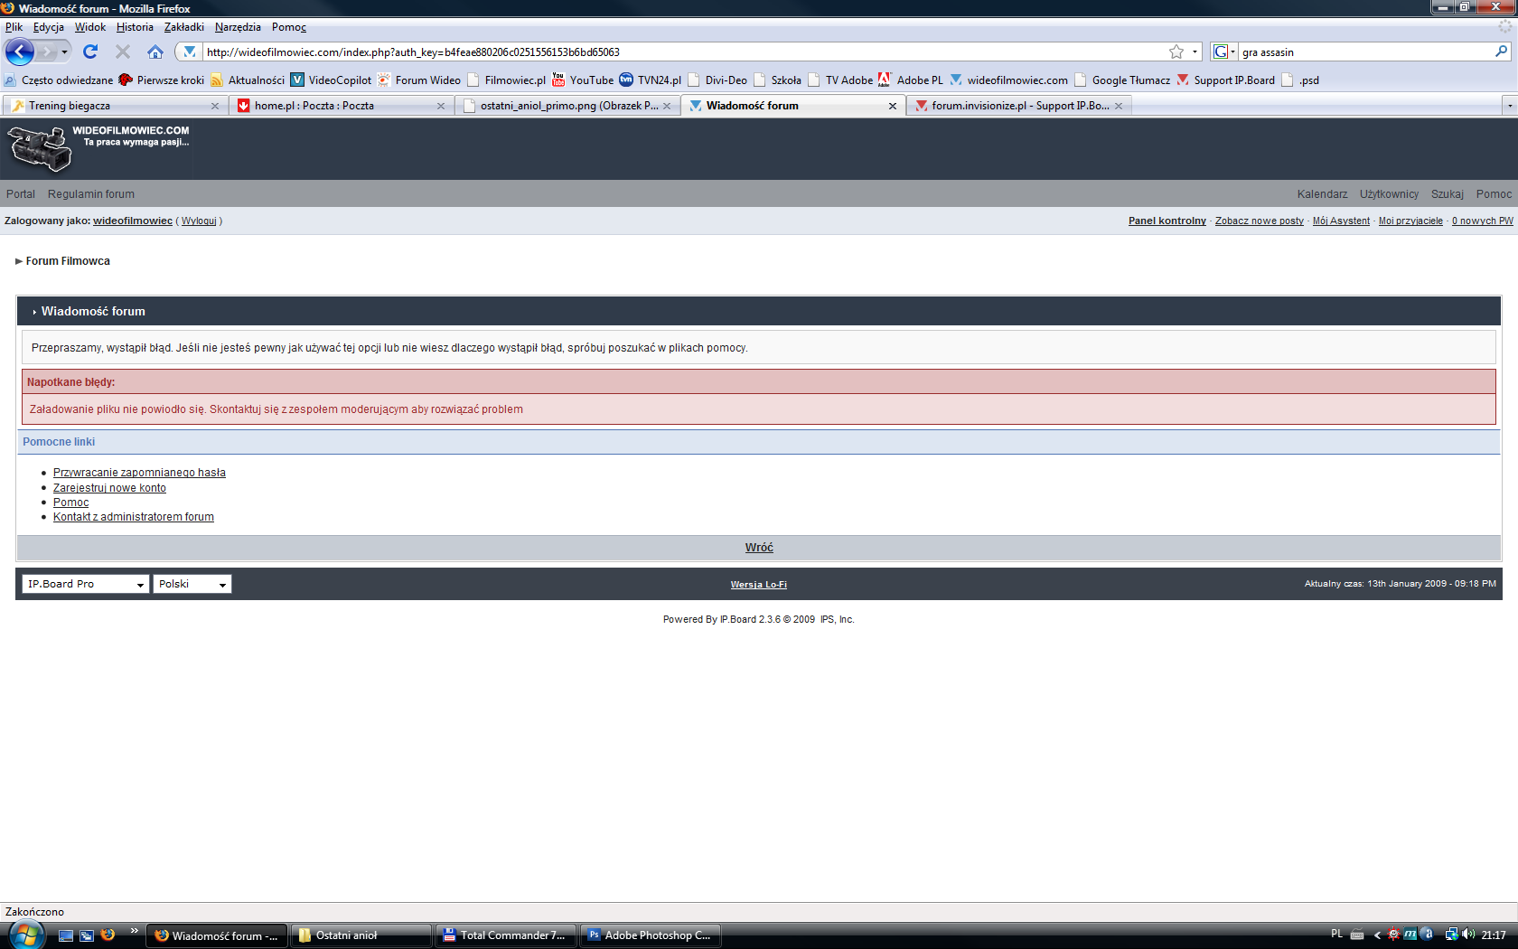Click into the URL address bar
The width and height of the screenshot is (1518, 949).
[678, 52]
